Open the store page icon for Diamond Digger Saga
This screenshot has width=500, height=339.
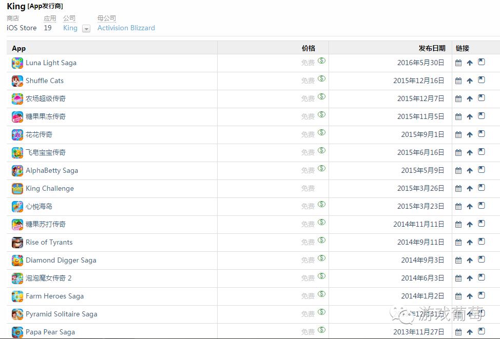(x=481, y=260)
